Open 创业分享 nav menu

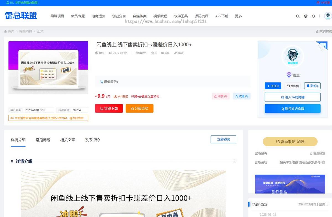coord(119,16)
